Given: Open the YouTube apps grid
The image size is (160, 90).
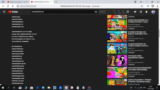Looking at the screenshot, I should pyautogui.click(x=141, y=12).
